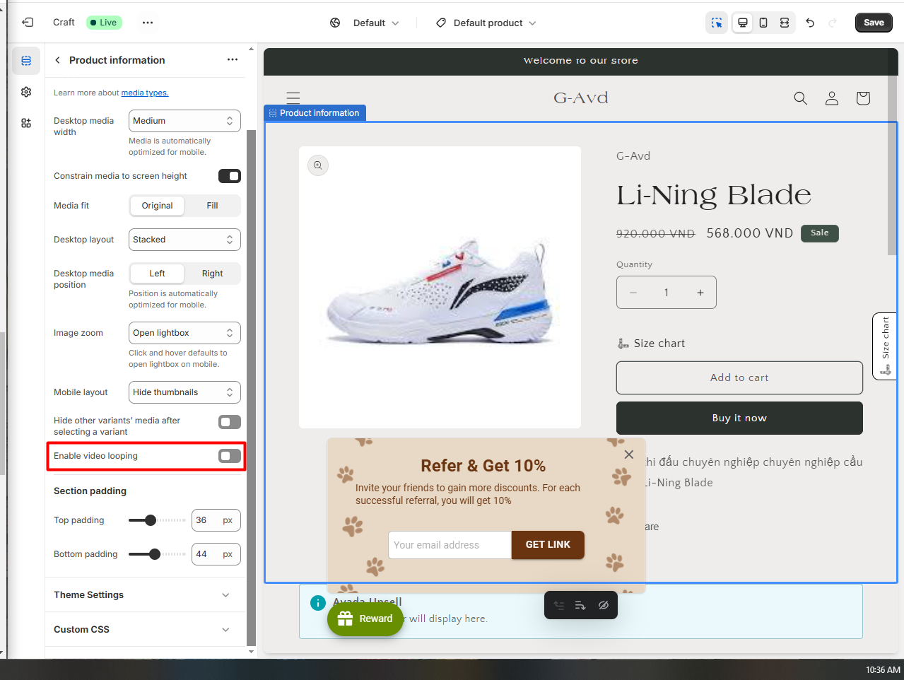Enable video looping
Image resolution: width=904 pixels, height=680 pixels.
[x=230, y=456]
